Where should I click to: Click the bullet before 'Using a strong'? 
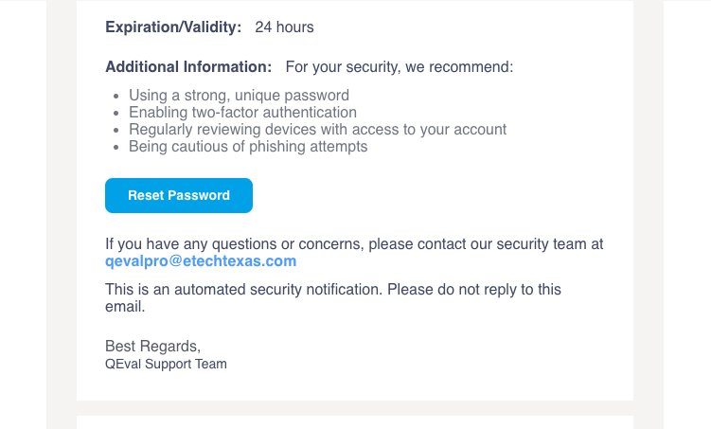click(116, 97)
